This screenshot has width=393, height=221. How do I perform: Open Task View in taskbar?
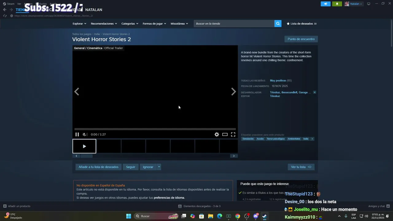(184, 216)
